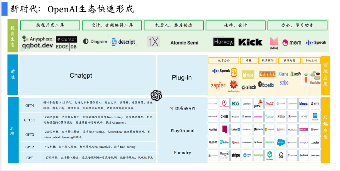340x171 pixels.
Task: Click the duolingo tile
Action: pyautogui.click(x=258, y=155)
